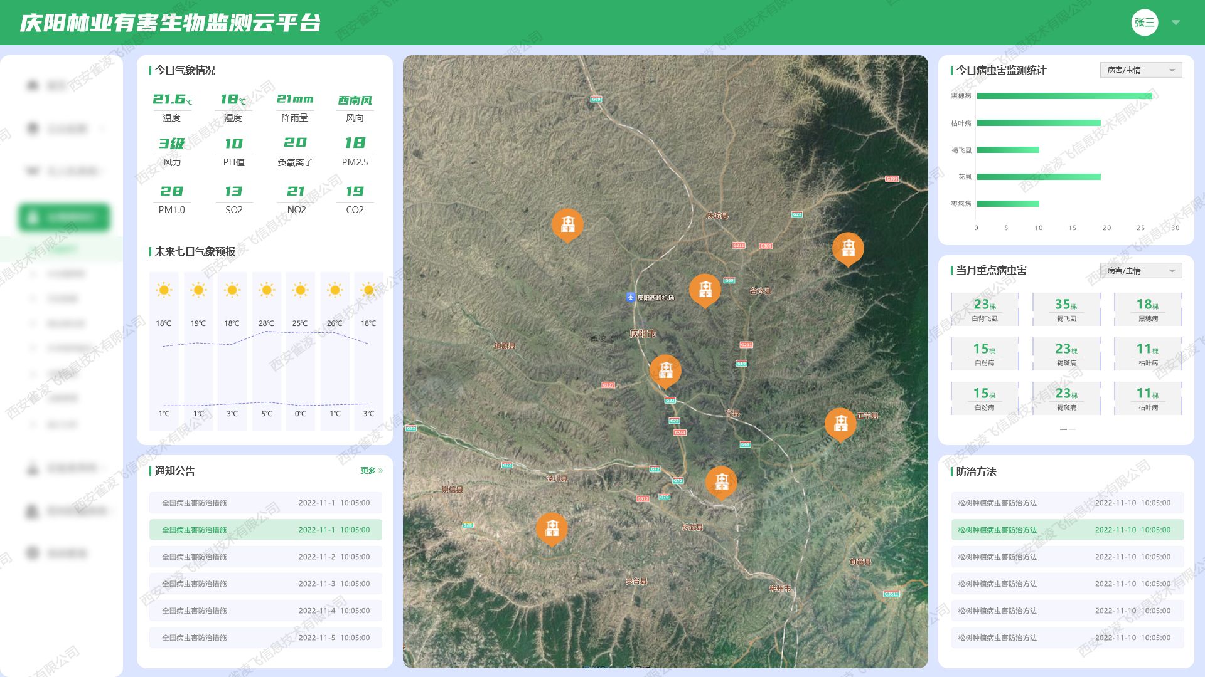The width and height of the screenshot is (1205, 677).
Task: Open the station marker above 长武县
Action: (x=721, y=481)
